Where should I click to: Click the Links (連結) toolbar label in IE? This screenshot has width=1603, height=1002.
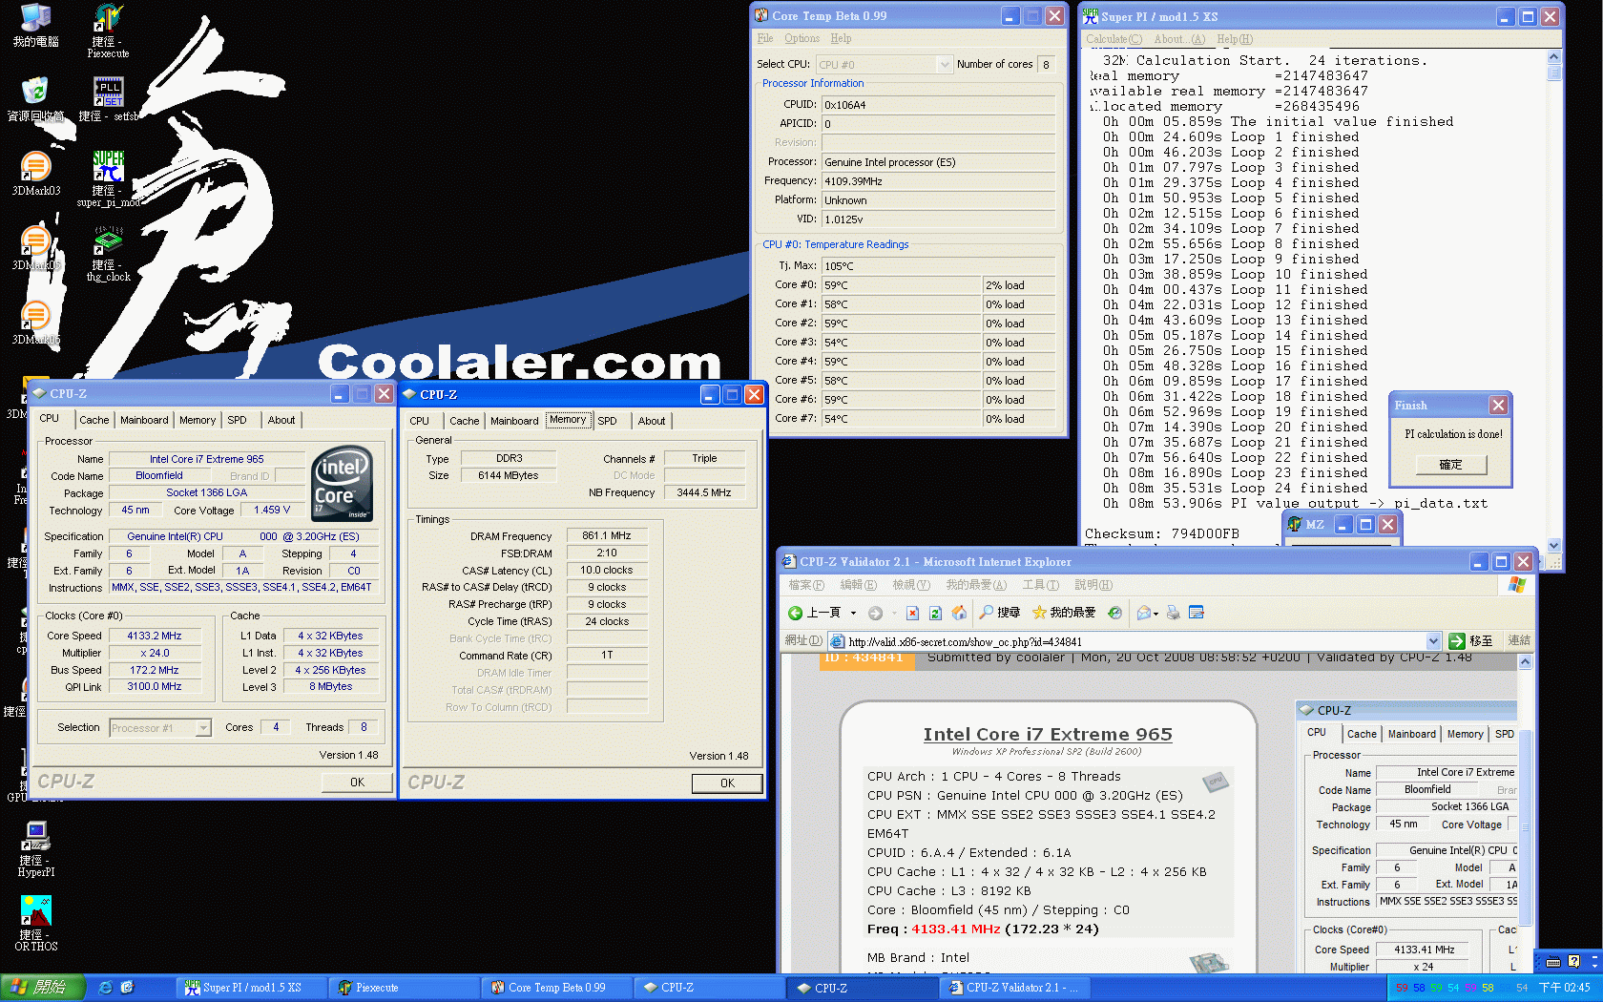coord(1519,641)
